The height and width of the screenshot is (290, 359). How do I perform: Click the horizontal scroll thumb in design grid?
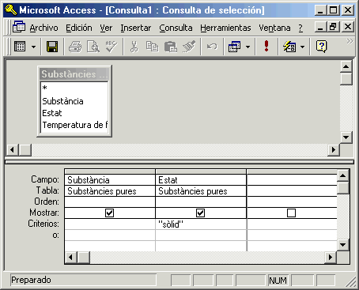84,257
